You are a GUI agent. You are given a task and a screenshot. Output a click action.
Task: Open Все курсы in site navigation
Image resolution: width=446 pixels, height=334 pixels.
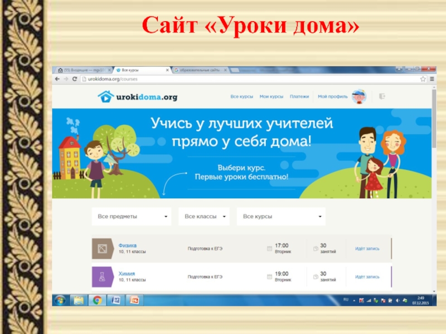[242, 96]
